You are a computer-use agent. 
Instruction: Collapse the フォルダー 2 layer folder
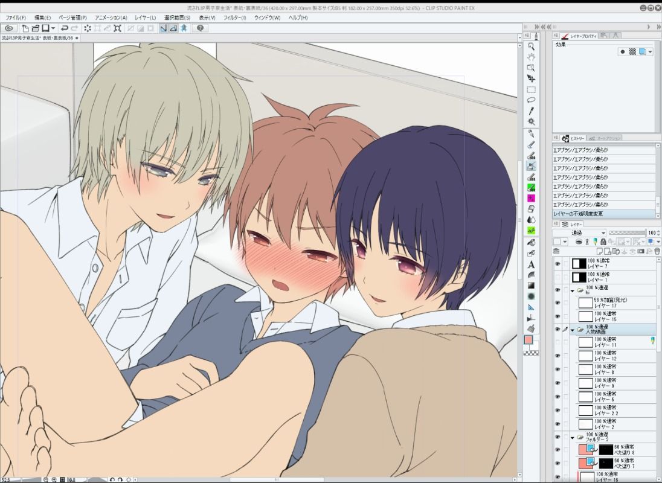(x=573, y=438)
